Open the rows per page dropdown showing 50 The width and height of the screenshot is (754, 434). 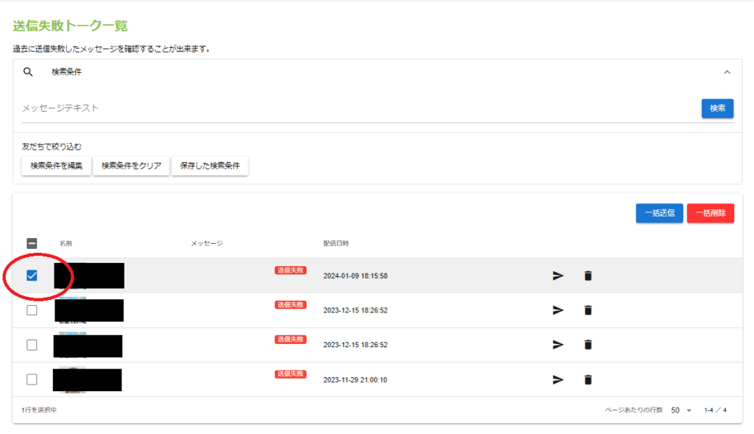681,410
